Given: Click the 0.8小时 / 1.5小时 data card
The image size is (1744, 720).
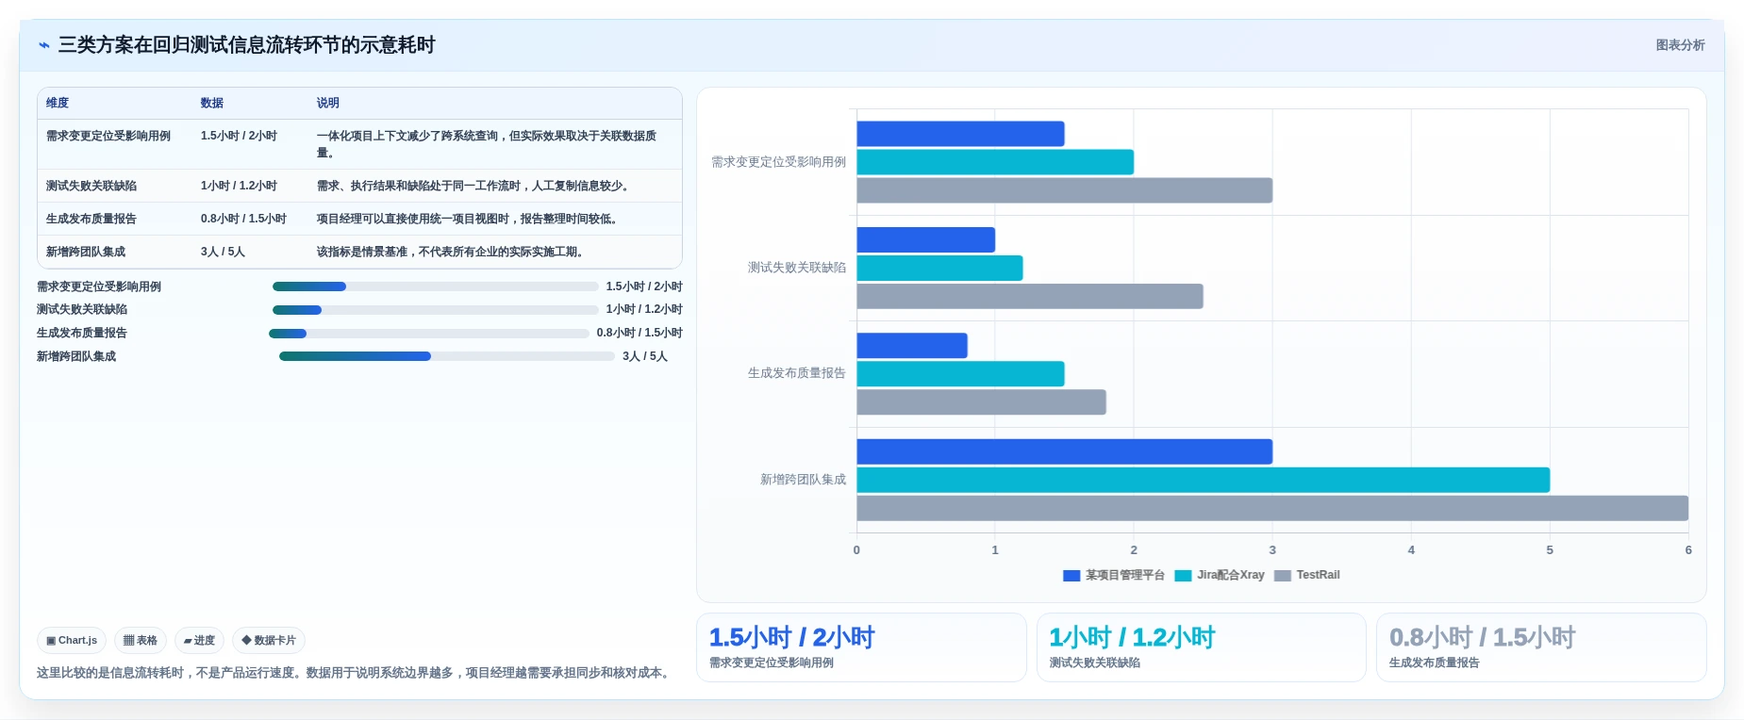Looking at the screenshot, I should click(x=1541, y=647).
